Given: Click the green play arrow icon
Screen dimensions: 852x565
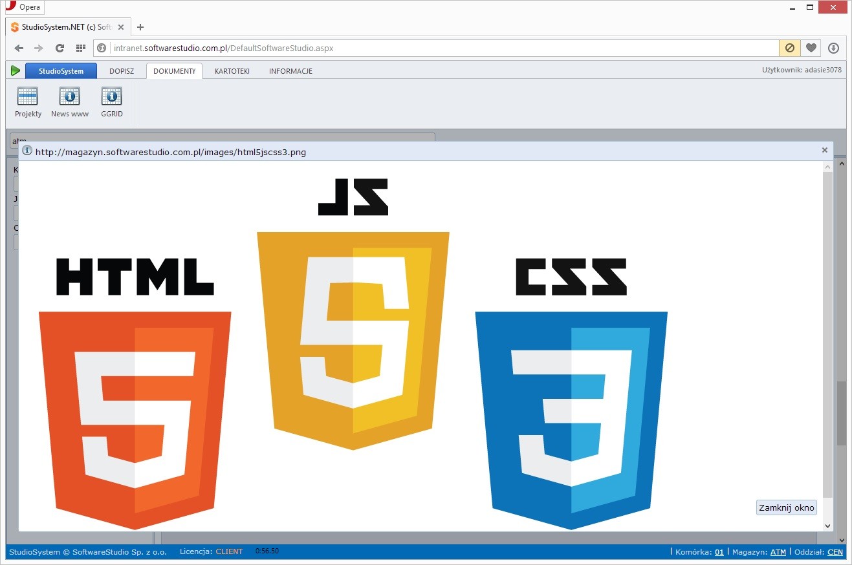Looking at the screenshot, I should pos(16,70).
